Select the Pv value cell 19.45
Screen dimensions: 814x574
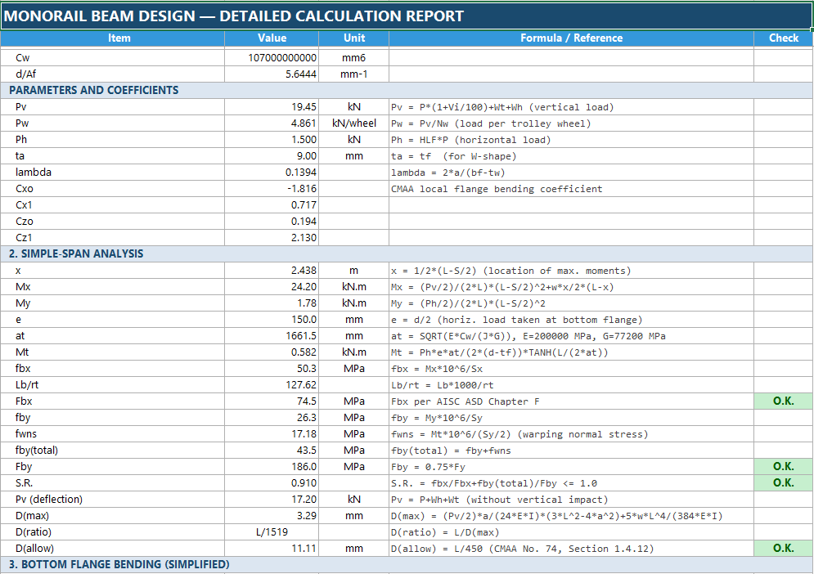[272, 107]
